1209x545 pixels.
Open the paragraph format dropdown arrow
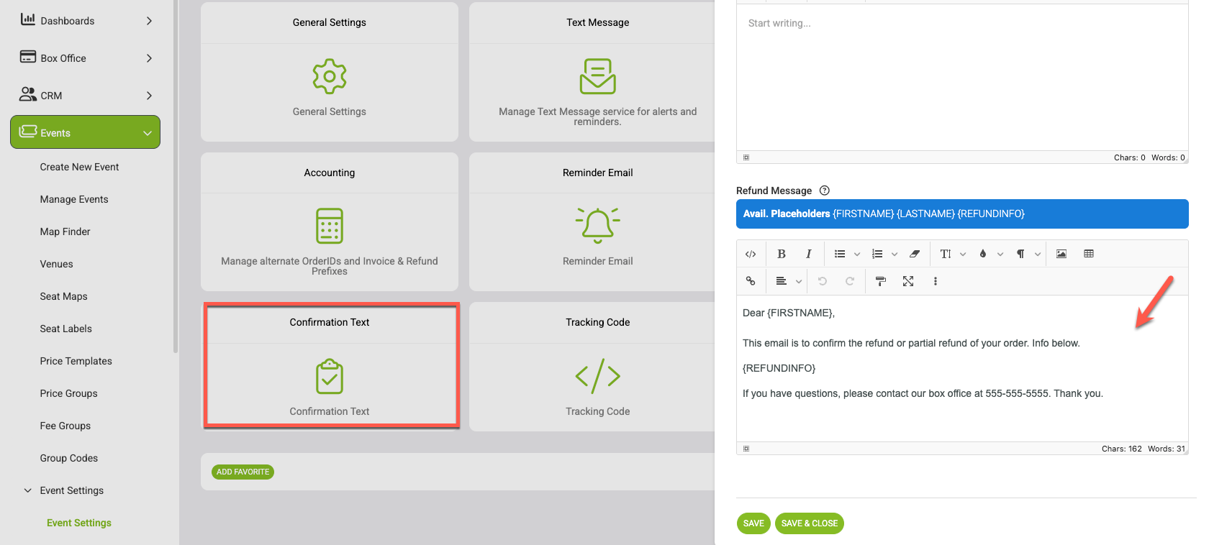[x=1038, y=254]
